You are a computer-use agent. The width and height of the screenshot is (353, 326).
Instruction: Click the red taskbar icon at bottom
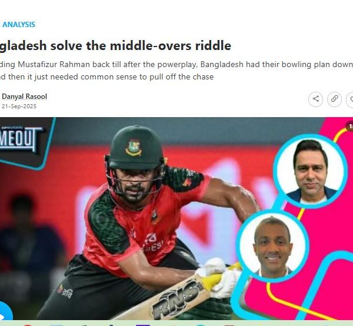coord(27,325)
